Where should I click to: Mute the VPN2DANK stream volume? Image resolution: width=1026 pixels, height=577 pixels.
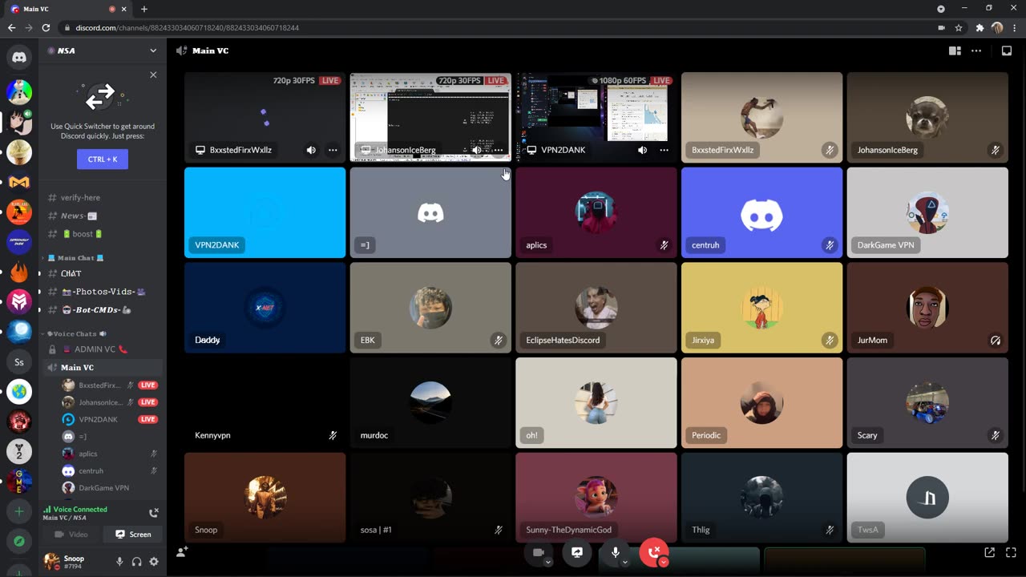click(642, 150)
